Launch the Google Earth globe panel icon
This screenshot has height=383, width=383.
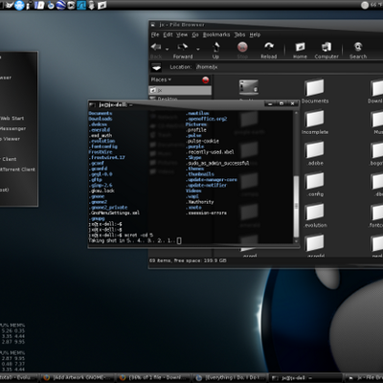tap(60, 5)
